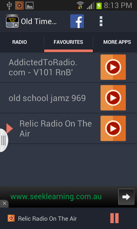Tap the small station icon in bottom bar

click(x=11, y=218)
